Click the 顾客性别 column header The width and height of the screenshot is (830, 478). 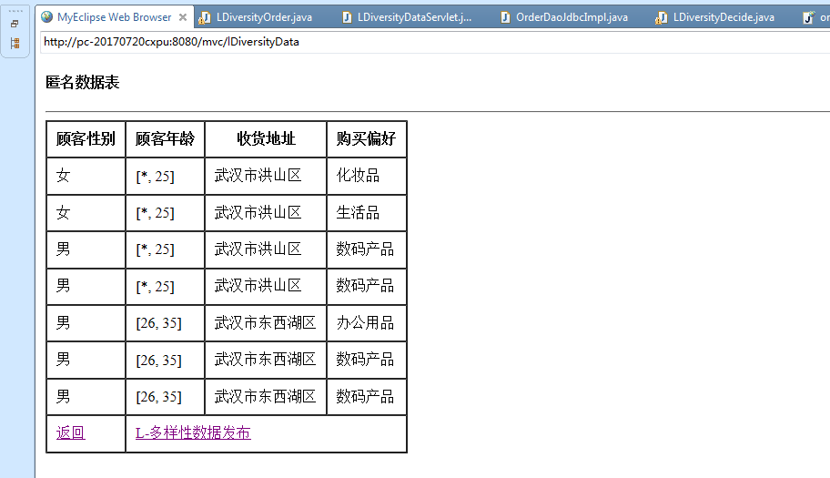tap(86, 139)
